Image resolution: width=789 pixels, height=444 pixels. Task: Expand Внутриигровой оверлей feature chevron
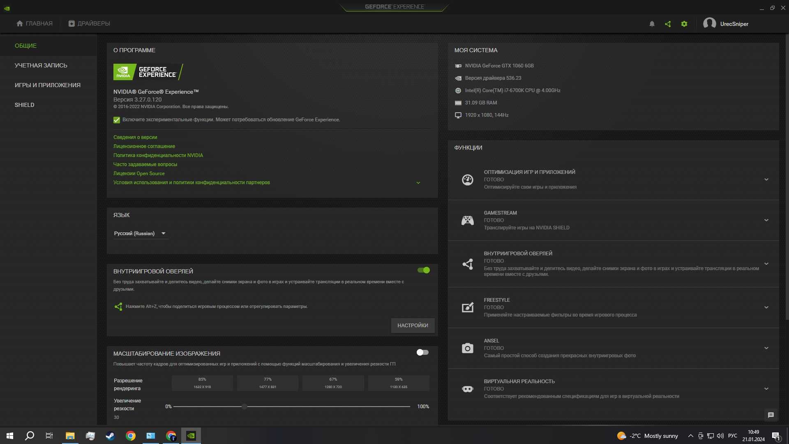766,264
